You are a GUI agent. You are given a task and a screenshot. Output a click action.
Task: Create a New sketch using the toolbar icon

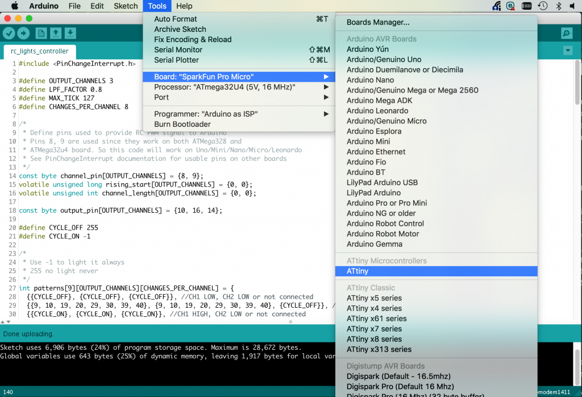(x=40, y=33)
